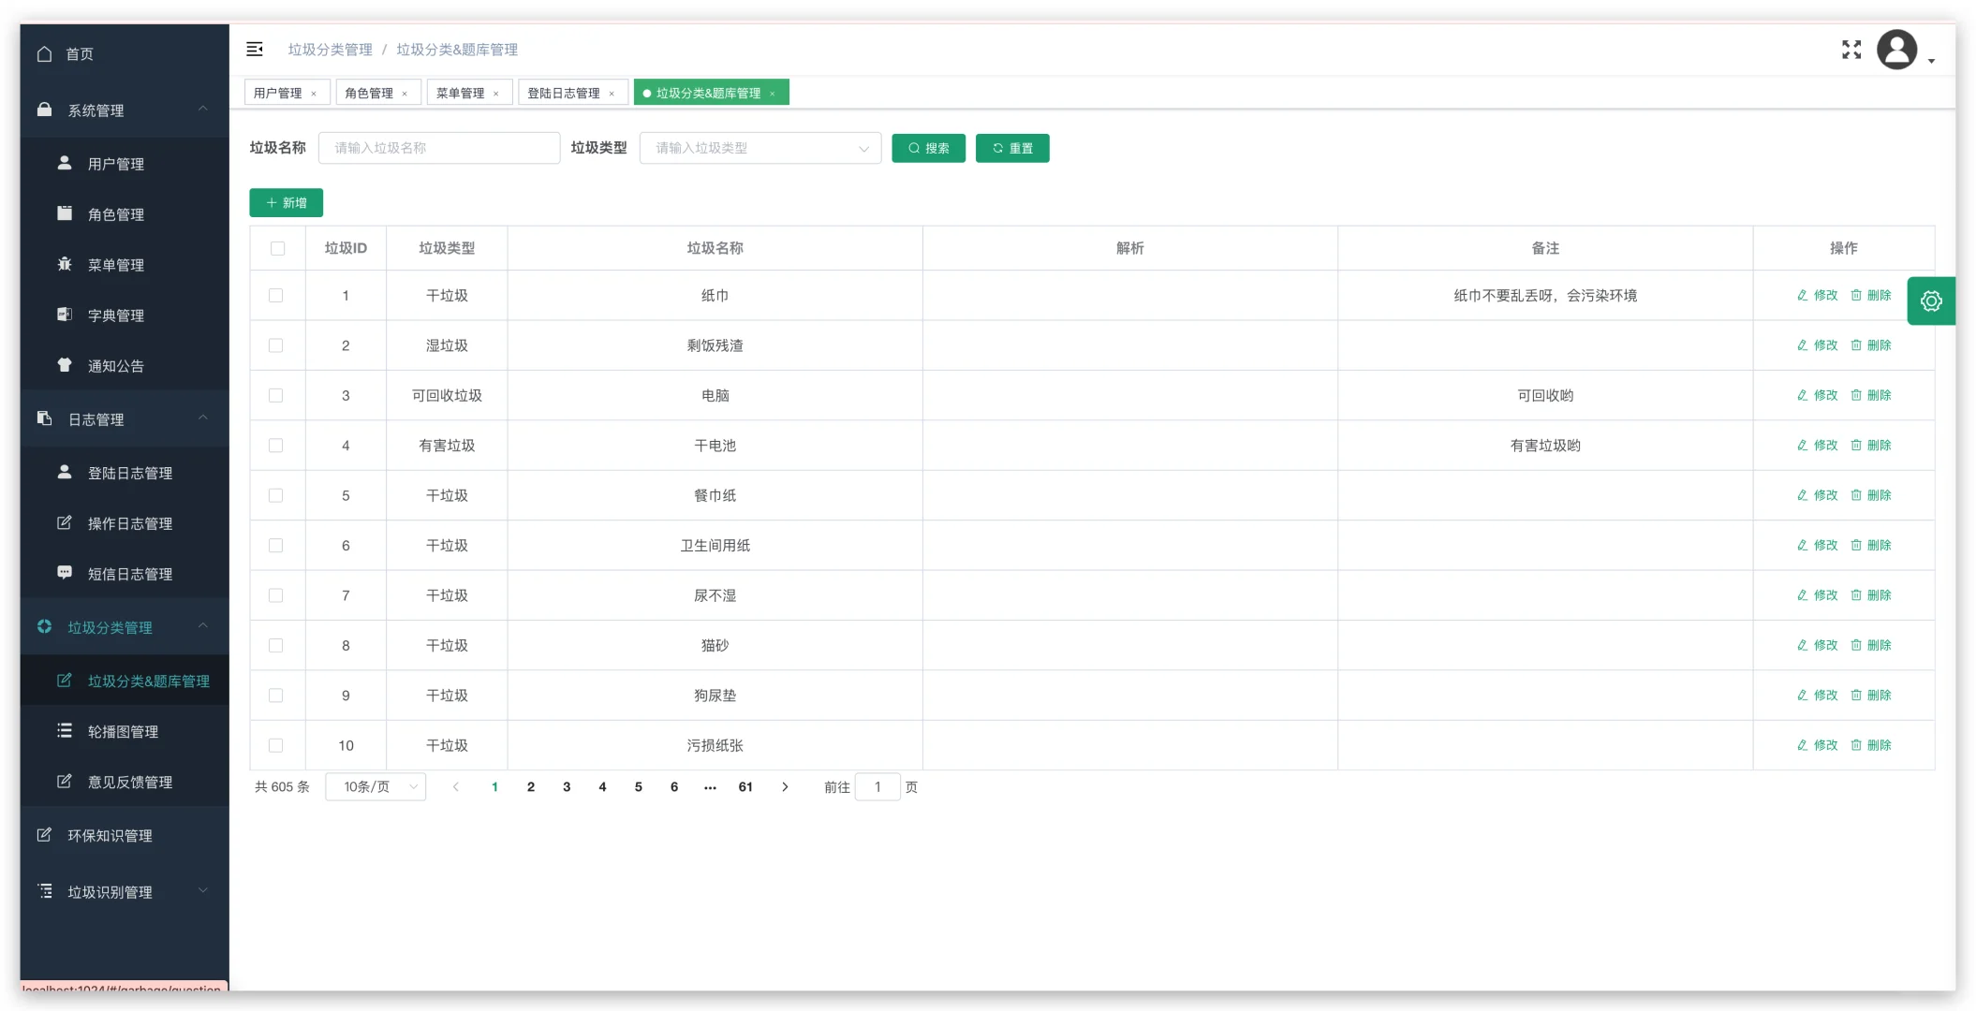The width and height of the screenshot is (1976, 1011).
Task: Open 首页 home icon in sidebar
Action: (x=44, y=54)
